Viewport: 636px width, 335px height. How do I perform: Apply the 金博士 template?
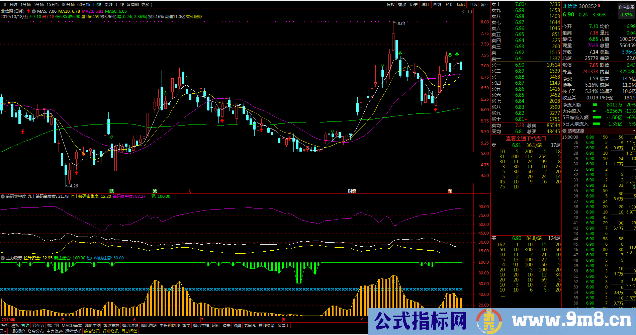(283, 325)
